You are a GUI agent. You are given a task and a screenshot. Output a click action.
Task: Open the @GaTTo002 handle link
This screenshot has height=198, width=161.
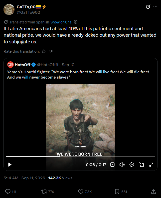[x=28, y=12]
